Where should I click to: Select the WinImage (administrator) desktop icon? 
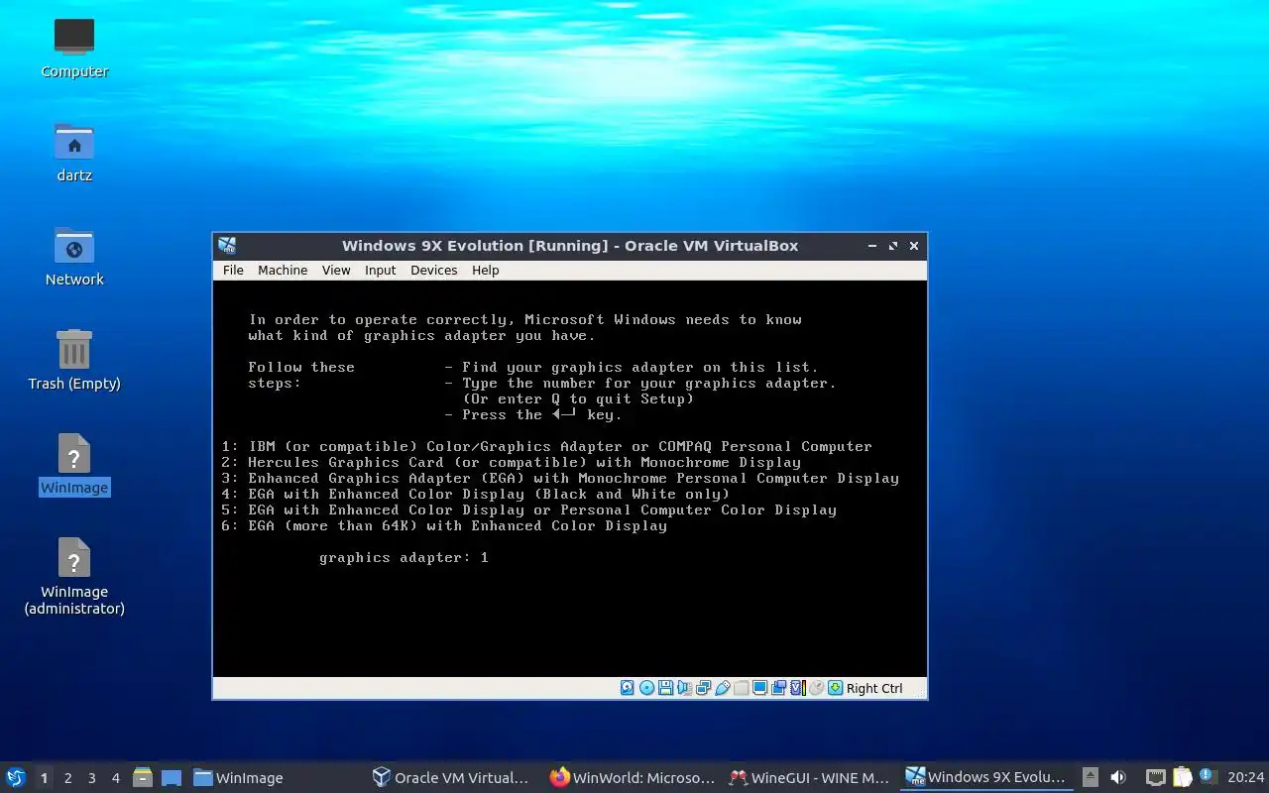(74, 576)
